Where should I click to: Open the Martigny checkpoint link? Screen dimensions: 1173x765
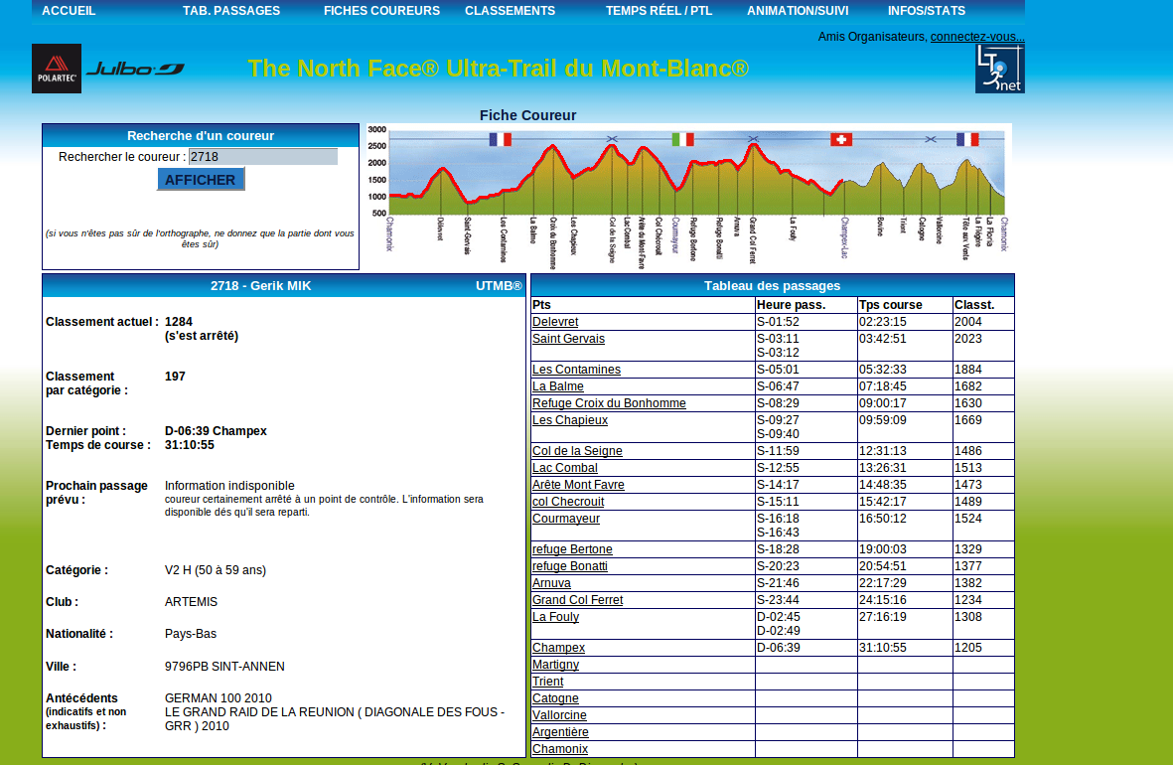pos(556,665)
